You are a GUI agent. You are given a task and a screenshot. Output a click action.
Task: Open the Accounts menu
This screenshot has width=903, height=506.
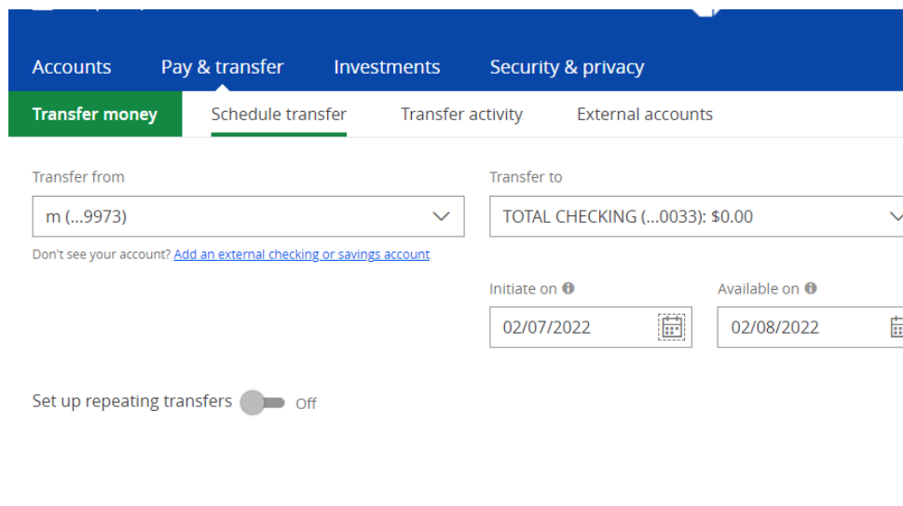[72, 67]
